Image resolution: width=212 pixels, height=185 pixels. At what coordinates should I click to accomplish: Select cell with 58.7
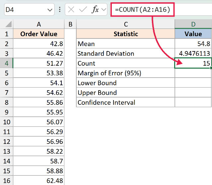coord(39,161)
